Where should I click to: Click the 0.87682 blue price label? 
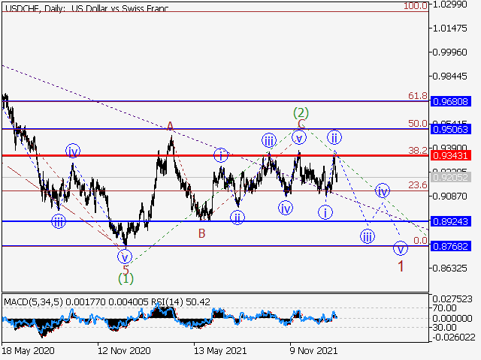[x=451, y=246]
